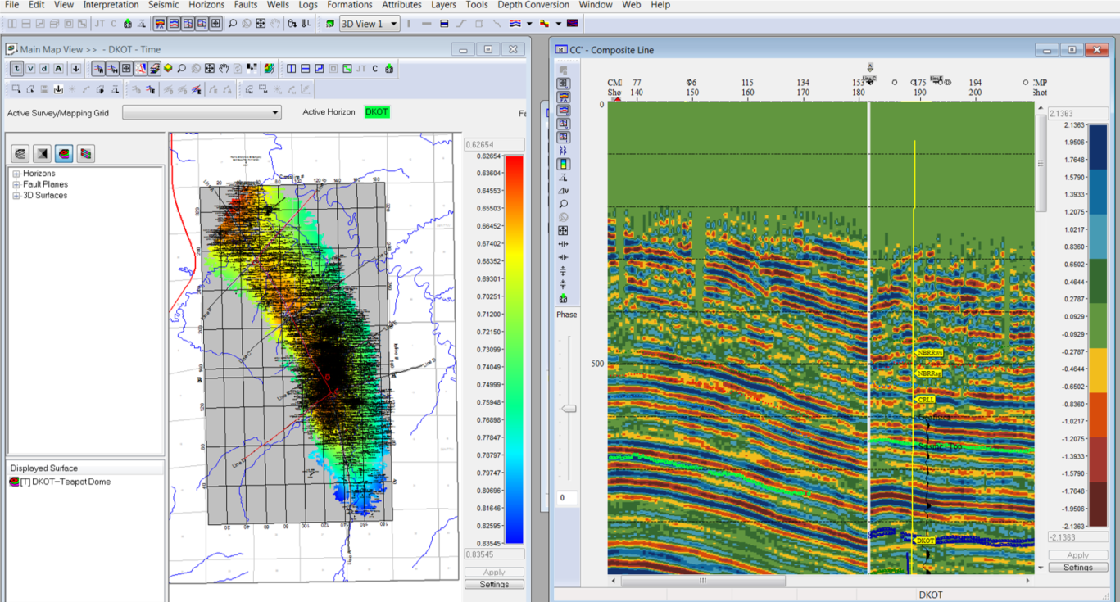Click the magnifier zoom icon in map toolbar
The height and width of the screenshot is (602, 1120).
pos(182,69)
